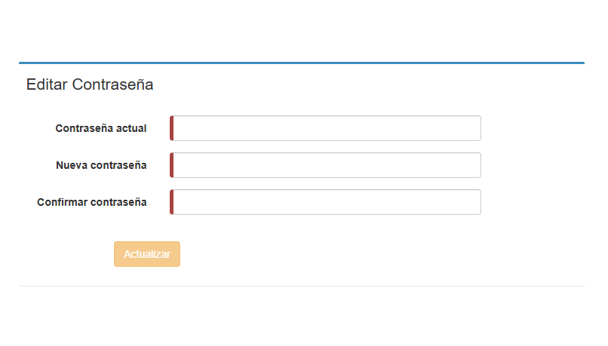Select the Confirmar contraseña input field
The height and width of the screenshot is (346, 608).
pyautogui.click(x=326, y=202)
